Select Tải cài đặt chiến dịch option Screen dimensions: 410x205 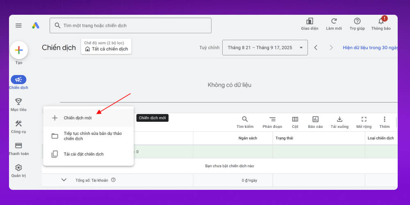tap(83, 154)
